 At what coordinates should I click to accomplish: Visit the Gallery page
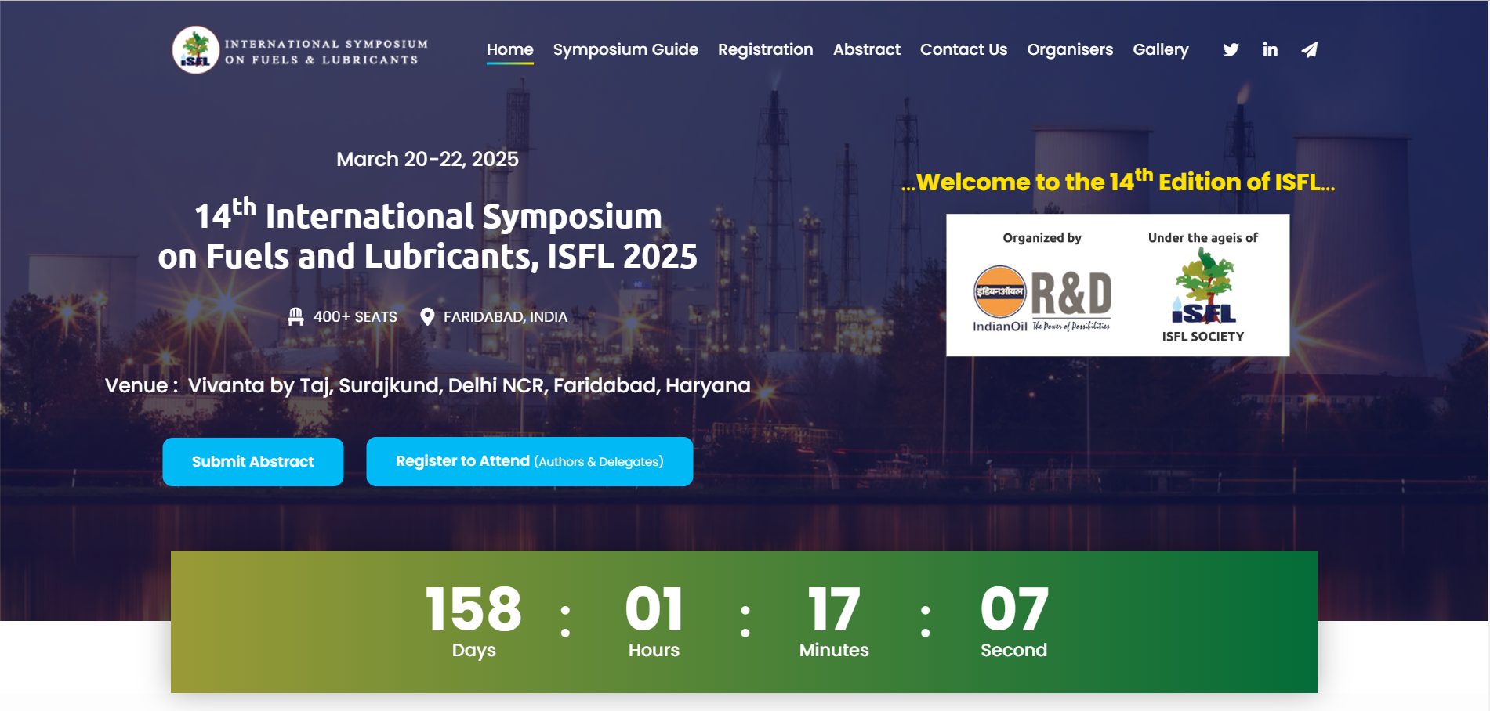1160,49
